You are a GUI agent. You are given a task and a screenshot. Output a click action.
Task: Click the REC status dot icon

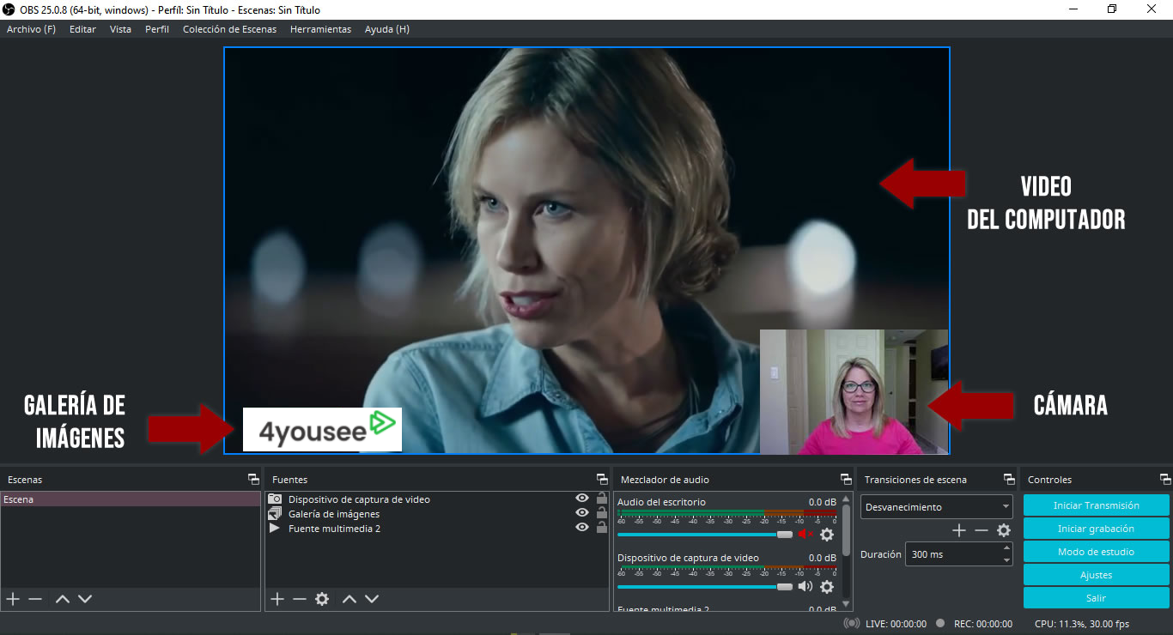point(940,624)
